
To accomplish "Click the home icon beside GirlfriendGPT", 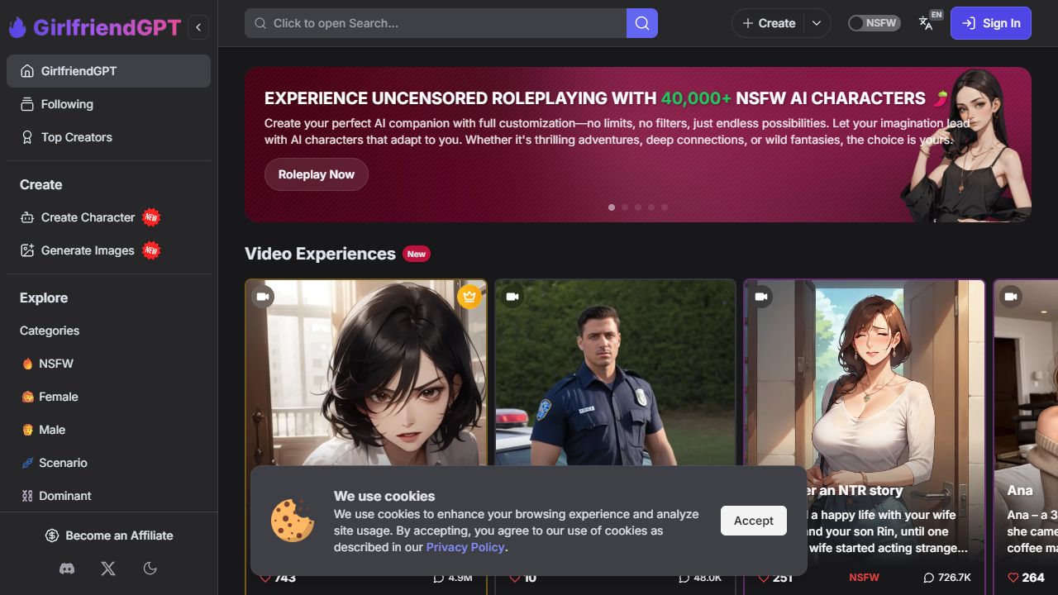I will pyautogui.click(x=27, y=71).
